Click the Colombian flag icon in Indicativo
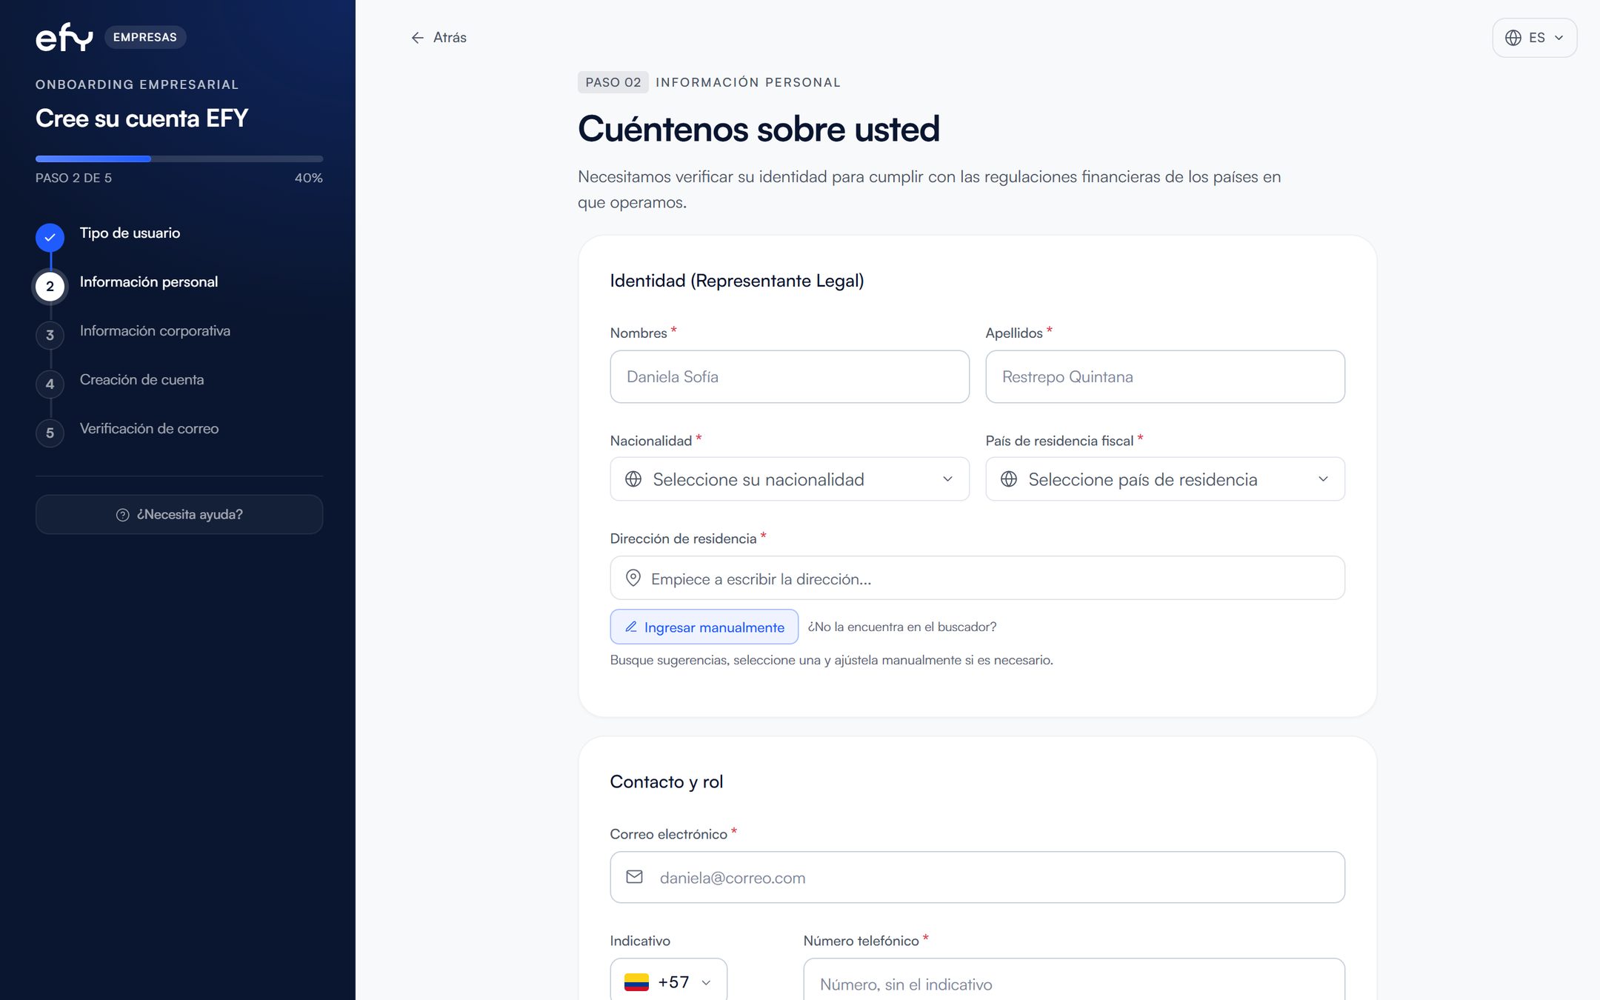The image size is (1600, 1000). point(637,982)
